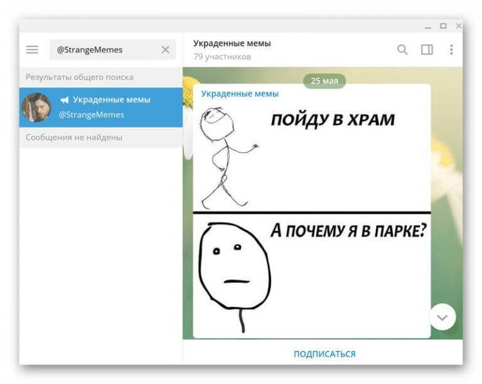Clear the @StrangeMemes search query
The height and width of the screenshot is (384, 482).
165,50
